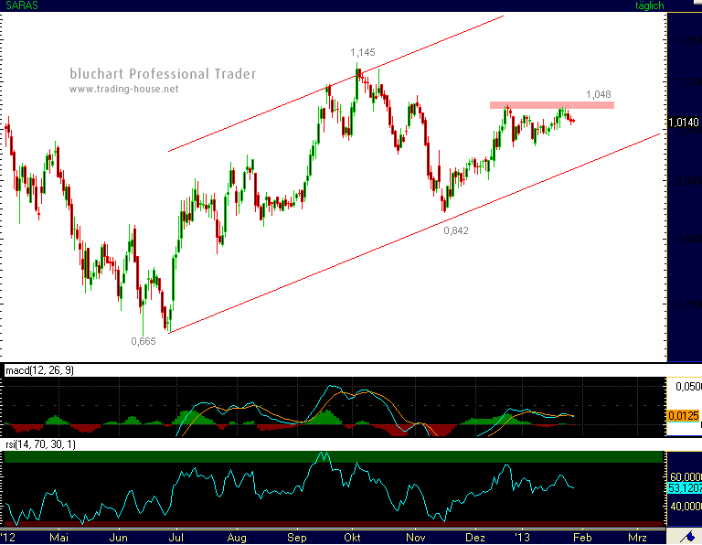Viewport: 702px width, 545px height.
Task: Click the 1,0140 current price tag
Action: (684, 123)
